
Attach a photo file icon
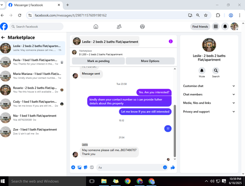point(79,167)
